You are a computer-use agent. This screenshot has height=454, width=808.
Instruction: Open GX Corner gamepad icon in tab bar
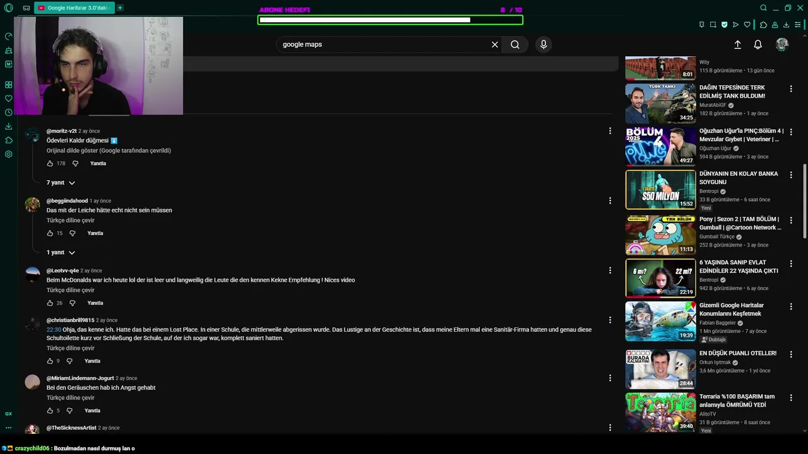pyautogui.click(x=27, y=8)
